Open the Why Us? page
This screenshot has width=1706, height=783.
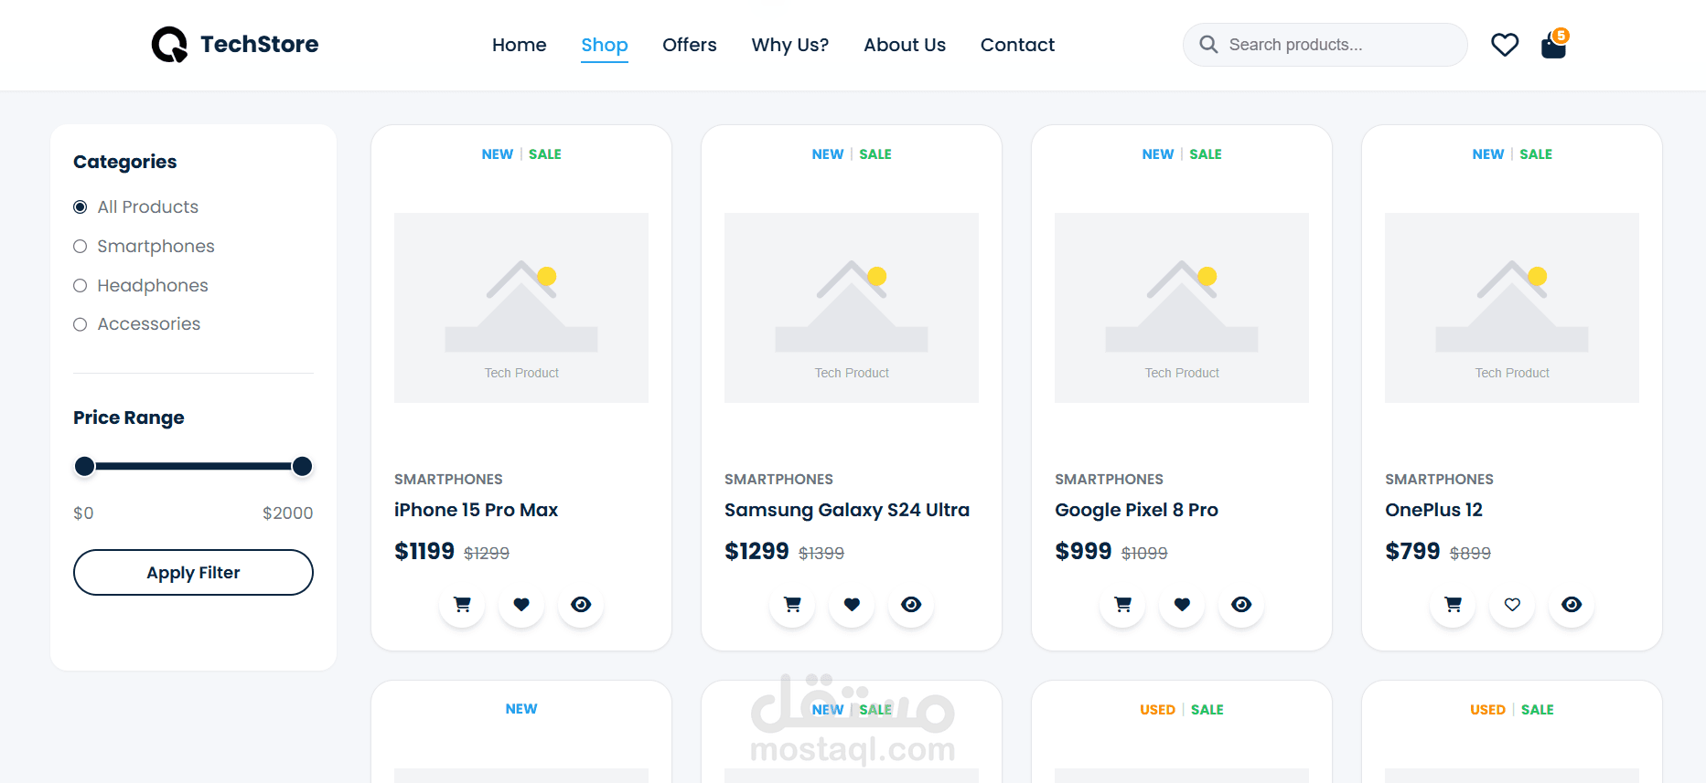pyautogui.click(x=790, y=45)
